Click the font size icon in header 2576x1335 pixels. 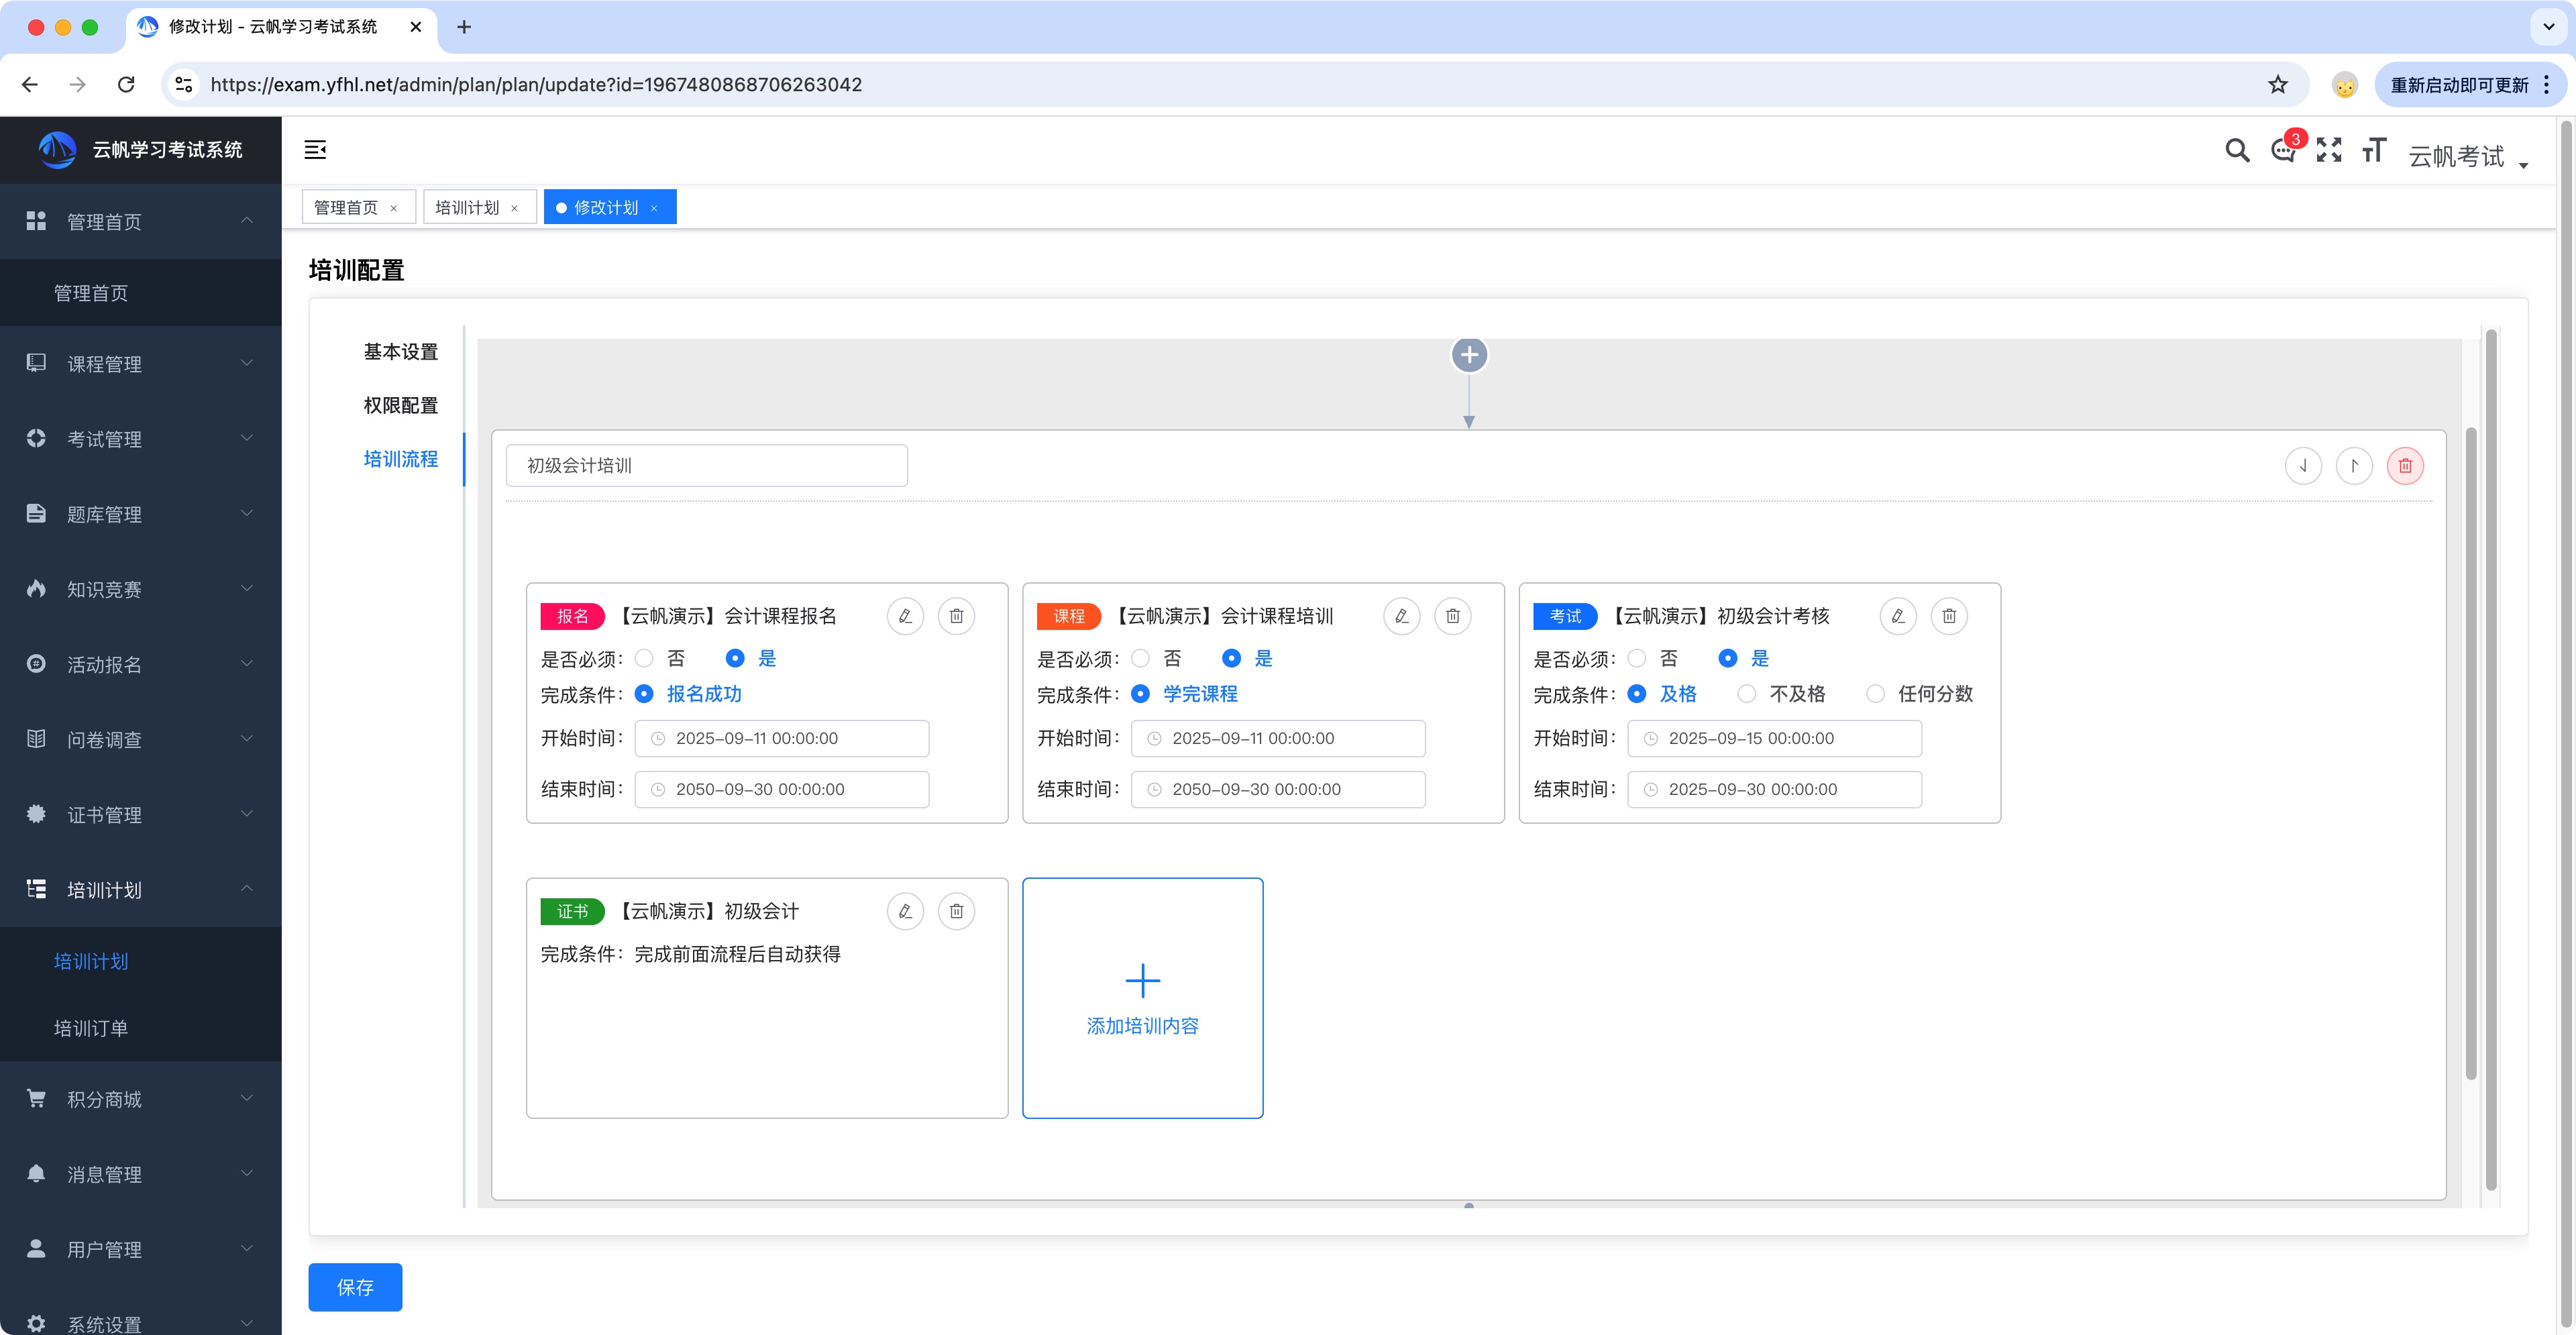pyautogui.click(x=2374, y=150)
